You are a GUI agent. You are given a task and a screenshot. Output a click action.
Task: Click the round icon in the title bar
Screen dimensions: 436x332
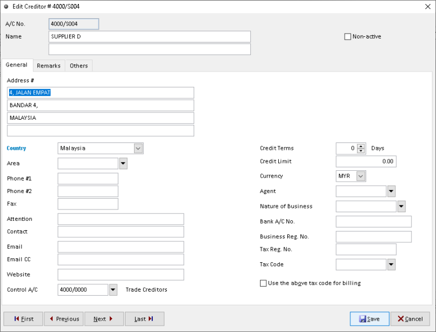6,6
